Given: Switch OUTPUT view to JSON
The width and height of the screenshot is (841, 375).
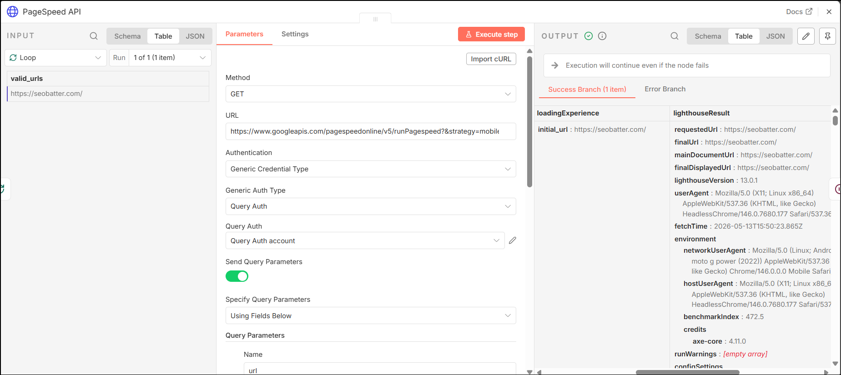Looking at the screenshot, I should point(776,36).
